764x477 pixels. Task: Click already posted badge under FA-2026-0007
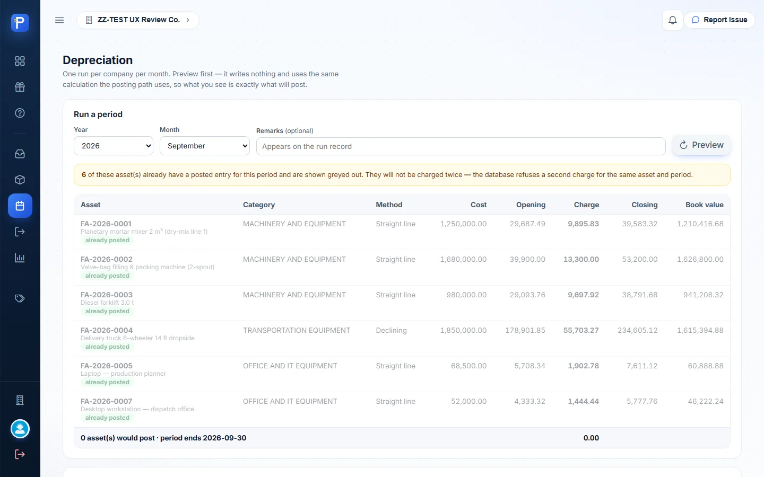tap(107, 418)
